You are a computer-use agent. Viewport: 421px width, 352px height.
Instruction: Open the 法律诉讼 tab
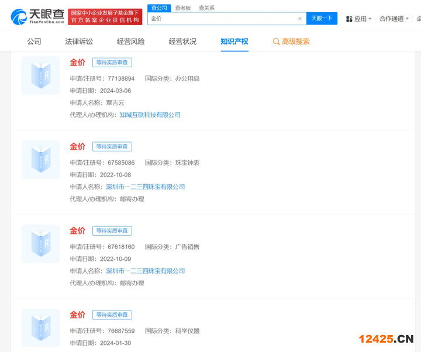[79, 42]
